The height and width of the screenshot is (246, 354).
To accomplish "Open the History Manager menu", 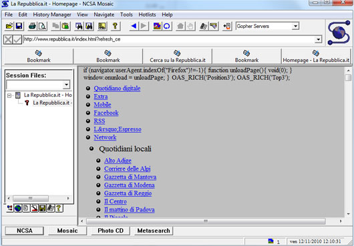I will 52,15.
